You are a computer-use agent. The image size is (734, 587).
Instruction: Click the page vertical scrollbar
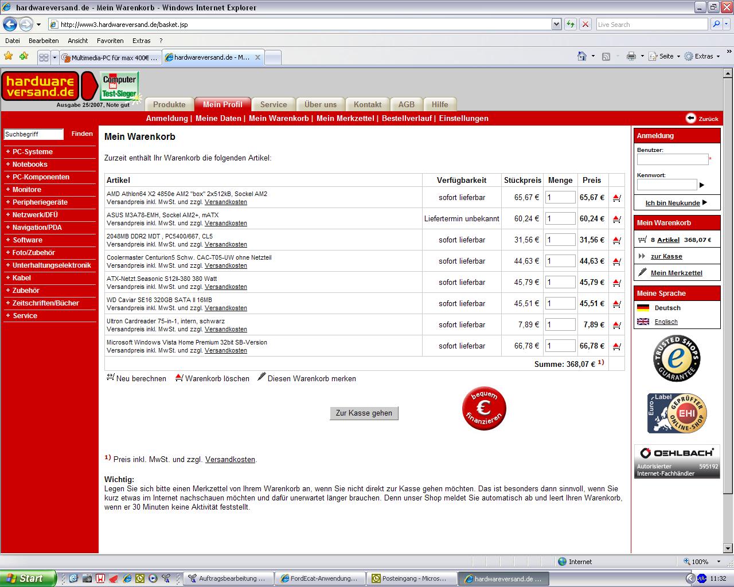coord(728,311)
